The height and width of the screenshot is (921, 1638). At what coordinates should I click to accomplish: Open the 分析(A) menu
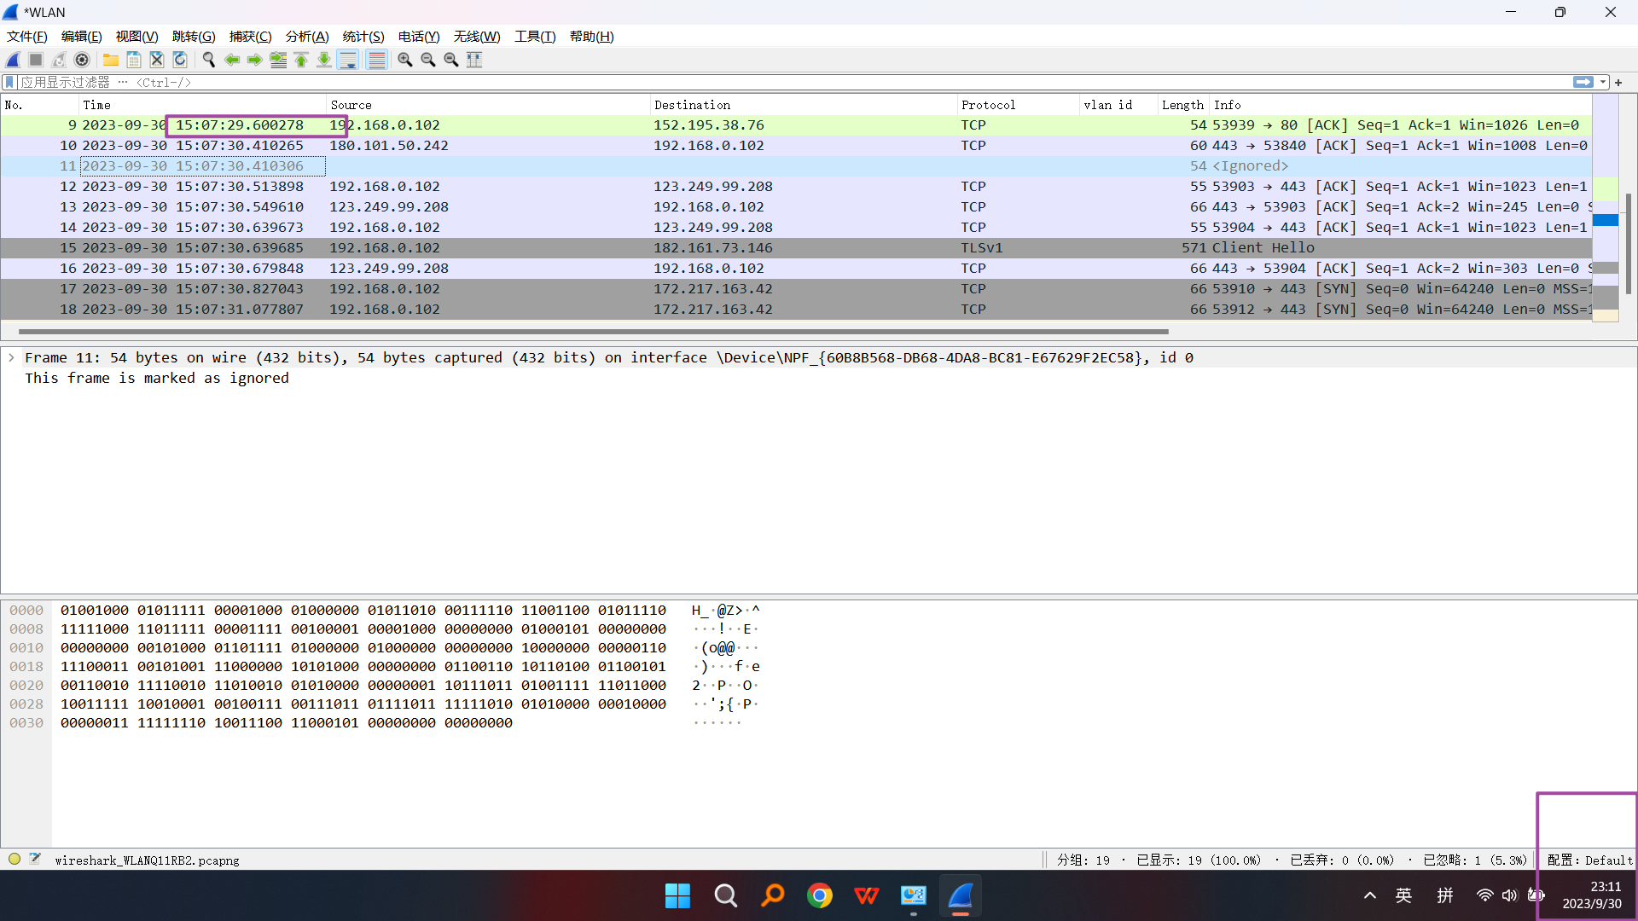coord(307,37)
